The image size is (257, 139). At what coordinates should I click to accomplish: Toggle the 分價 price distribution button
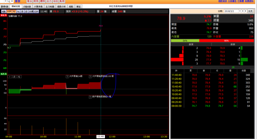tap(31, 11)
